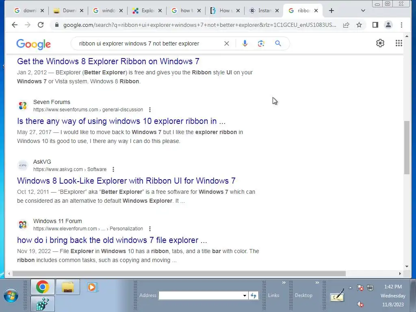
Task: Switch to the first "down" Google tab
Action: [26, 11]
